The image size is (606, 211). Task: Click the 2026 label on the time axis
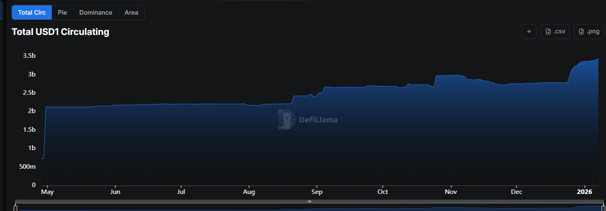coord(585,191)
